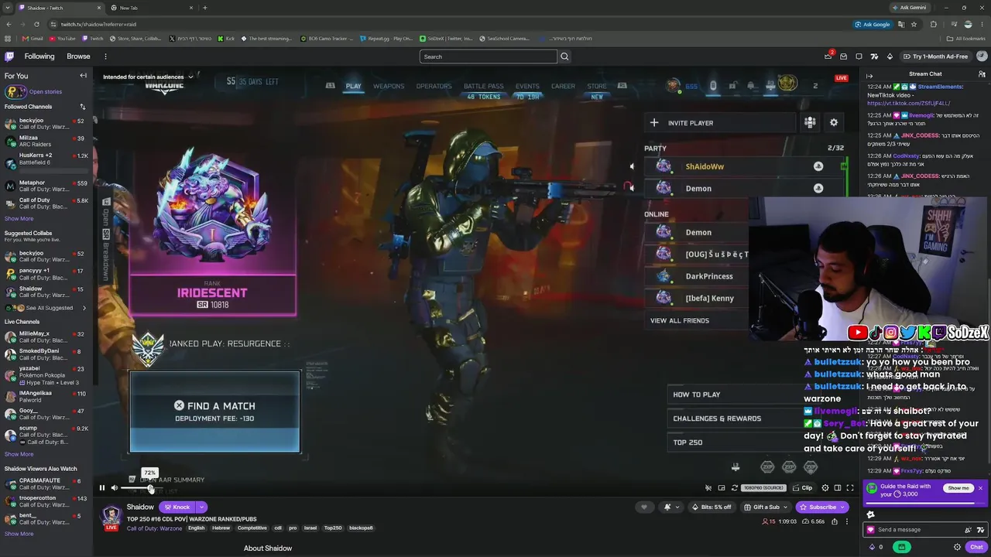Open the Clip creation button
Image resolution: width=991 pixels, height=557 pixels.
click(x=802, y=487)
